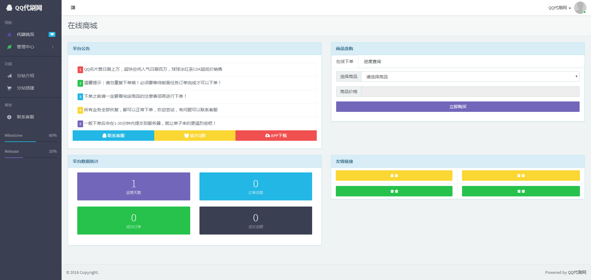Expand the 管理中心 submenu chevron

(53, 47)
